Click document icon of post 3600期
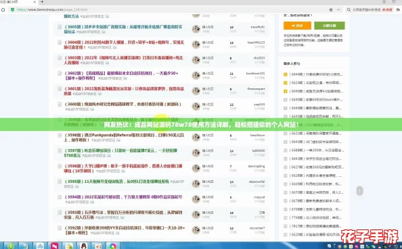Screen dimensions: 402x249 click(60, 105)
